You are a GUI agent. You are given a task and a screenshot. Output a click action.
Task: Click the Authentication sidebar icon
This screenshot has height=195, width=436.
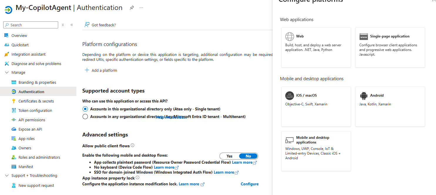pyautogui.click(x=14, y=92)
